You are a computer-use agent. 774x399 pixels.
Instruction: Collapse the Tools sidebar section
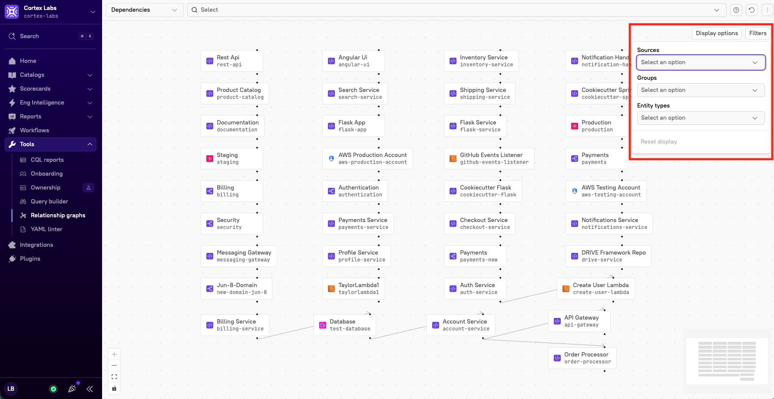coord(50,144)
